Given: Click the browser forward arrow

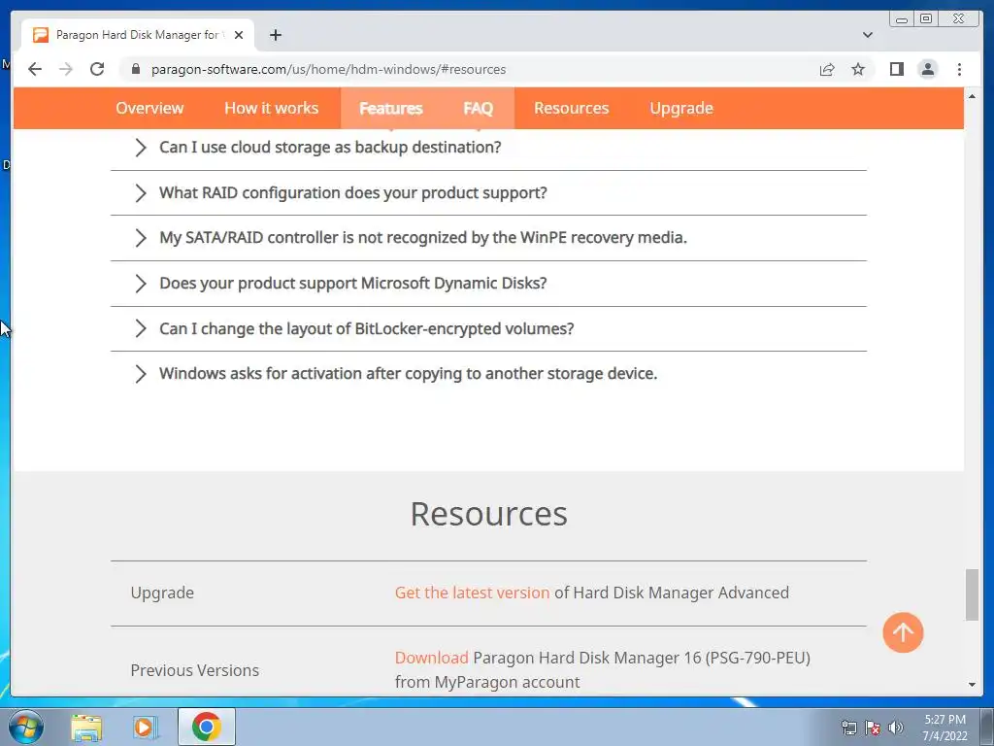Looking at the screenshot, I should 66,69.
